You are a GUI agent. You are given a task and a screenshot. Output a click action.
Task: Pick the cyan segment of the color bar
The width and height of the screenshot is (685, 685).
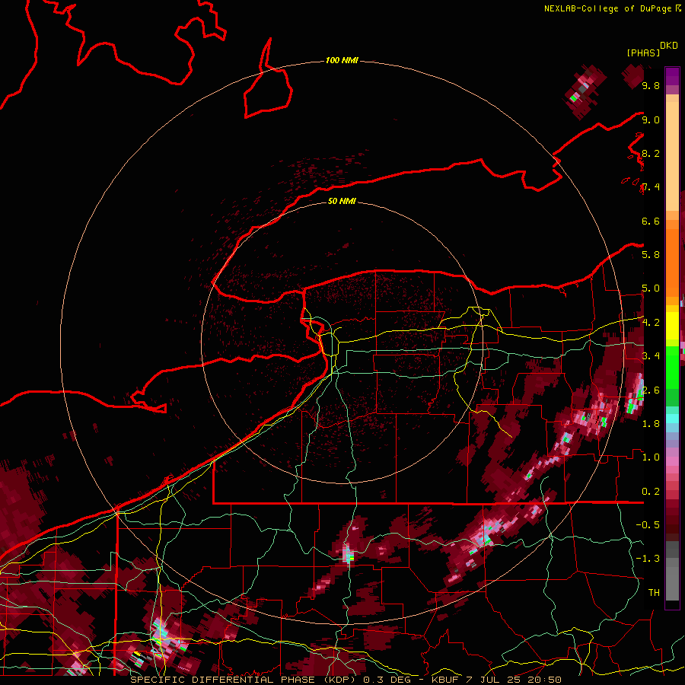pyautogui.click(x=672, y=418)
